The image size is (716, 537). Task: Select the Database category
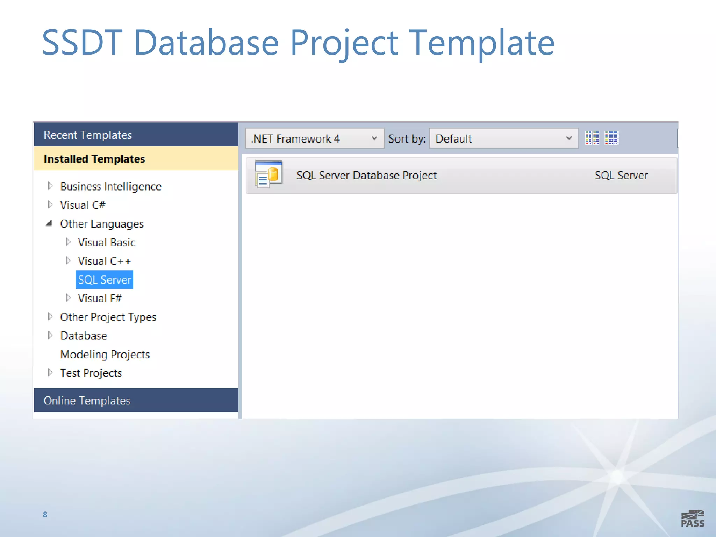pos(84,336)
